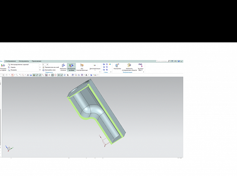Open the Инструменты ribbon tab
Screen dimensions: 237x176
(x=24, y=61)
